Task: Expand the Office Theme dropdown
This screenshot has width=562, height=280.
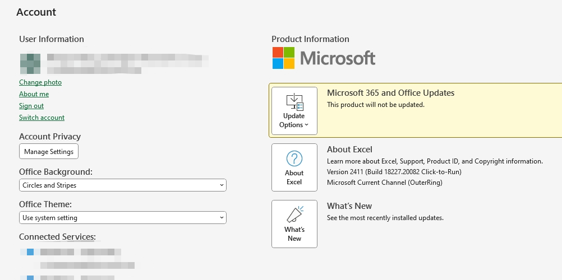Action: click(123, 218)
